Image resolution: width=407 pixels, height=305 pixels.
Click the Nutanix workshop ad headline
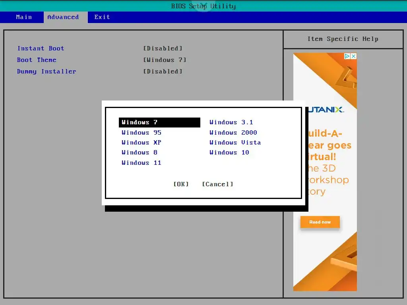tap(329, 162)
